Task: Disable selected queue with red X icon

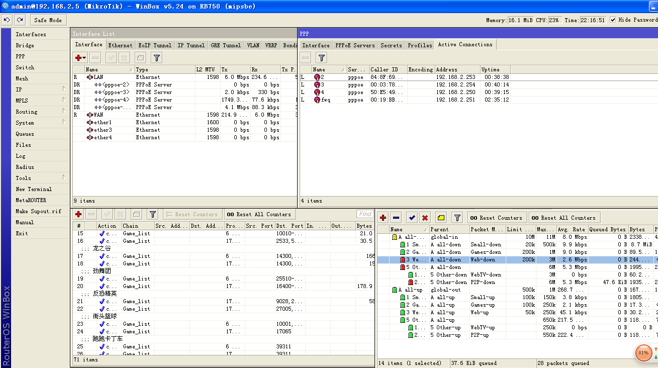Action: [425, 218]
